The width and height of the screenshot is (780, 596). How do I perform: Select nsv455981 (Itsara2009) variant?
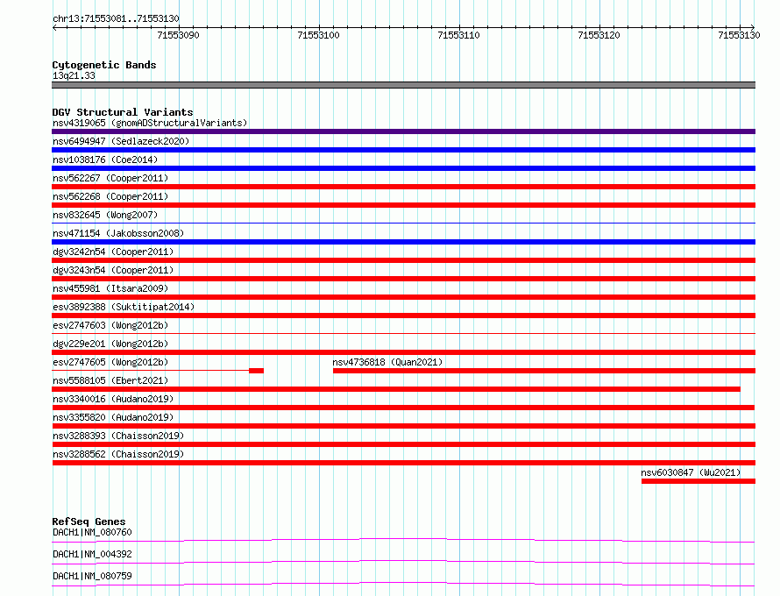[110, 288]
